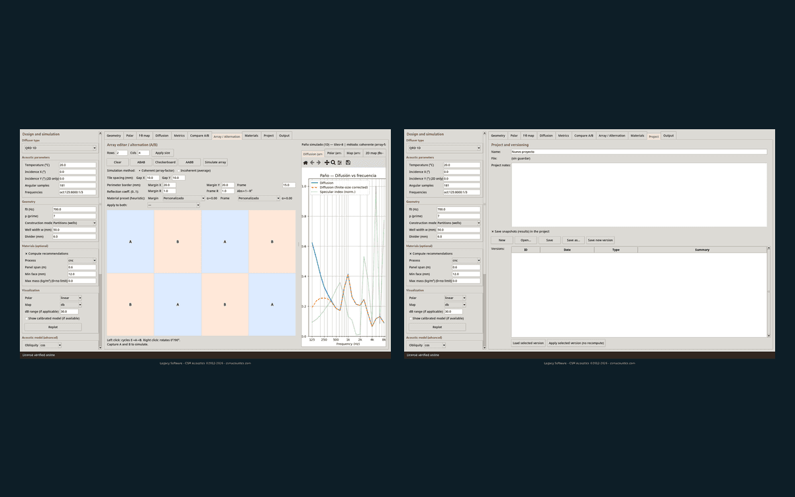This screenshot has width=795, height=497.
Task: Click the project Name field
Action: [639, 152]
